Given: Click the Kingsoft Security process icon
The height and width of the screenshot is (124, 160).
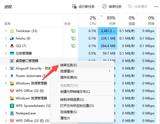Looking at the screenshot, I should click(12, 68).
